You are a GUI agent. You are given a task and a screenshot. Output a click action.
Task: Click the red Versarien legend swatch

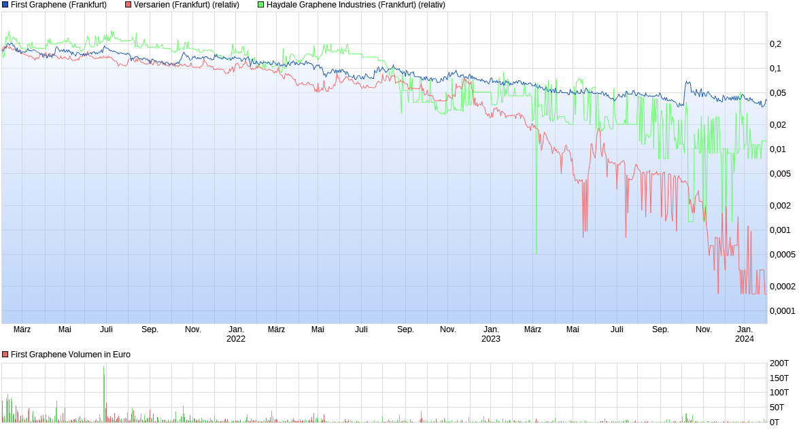129,5
